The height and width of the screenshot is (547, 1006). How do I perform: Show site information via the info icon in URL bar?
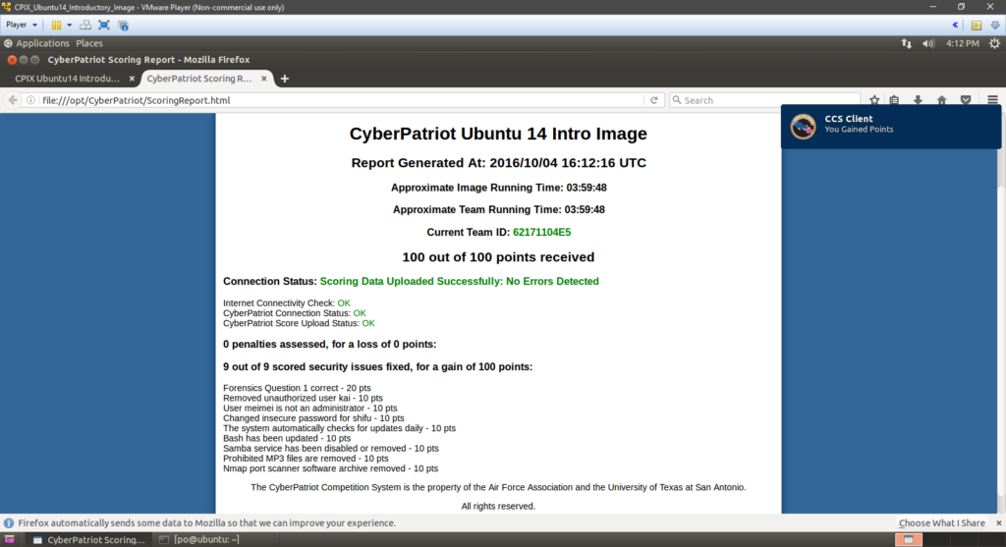tap(30, 100)
